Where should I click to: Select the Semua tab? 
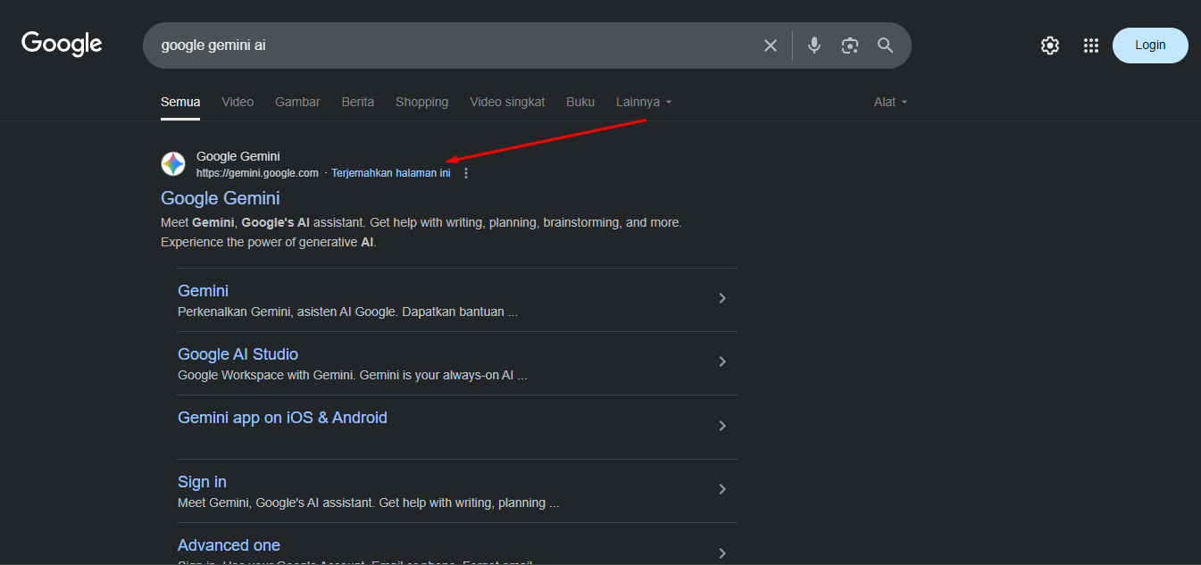click(x=180, y=102)
